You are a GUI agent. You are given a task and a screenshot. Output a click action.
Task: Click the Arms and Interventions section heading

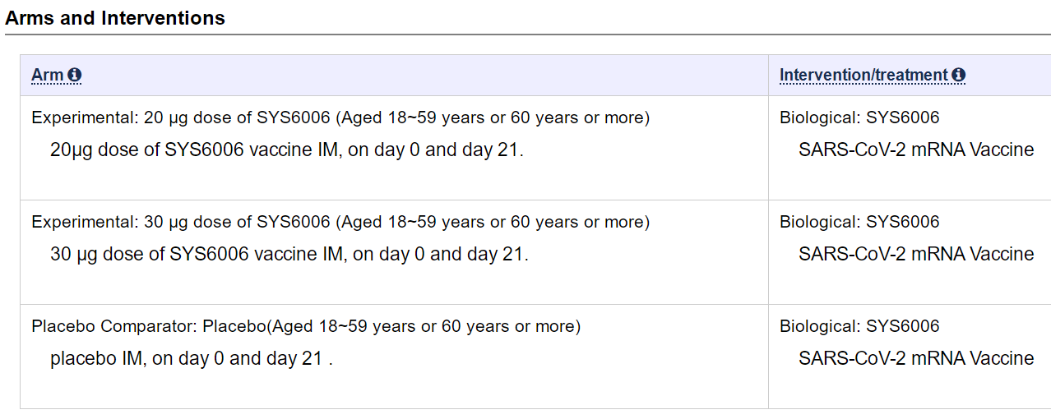pos(115,18)
